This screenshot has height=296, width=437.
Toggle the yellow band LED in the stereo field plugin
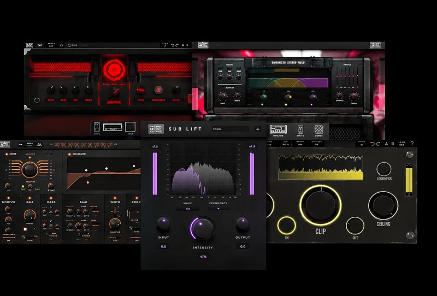[x=286, y=105]
